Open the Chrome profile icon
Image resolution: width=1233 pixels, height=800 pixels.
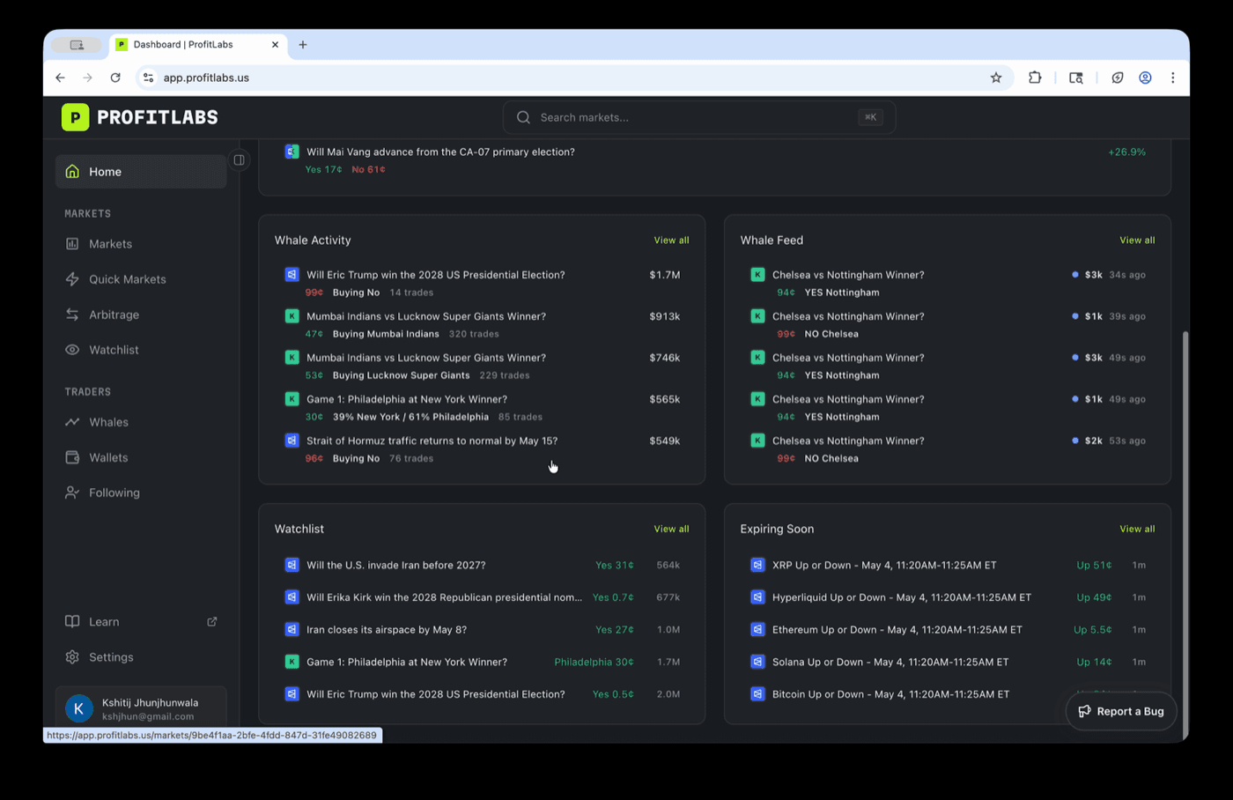[x=1145, y=78]
